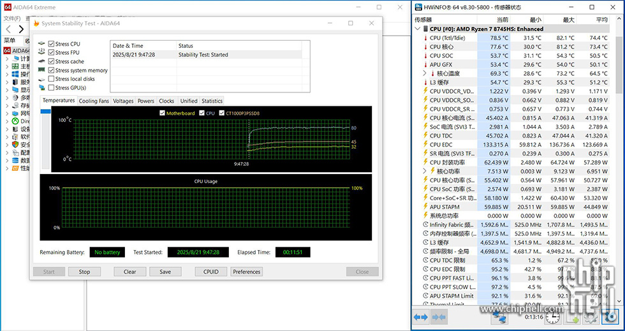Enable the Stress GPU(s) checkbox
This screenshot has height=331, width=625.
pos(51,88)
